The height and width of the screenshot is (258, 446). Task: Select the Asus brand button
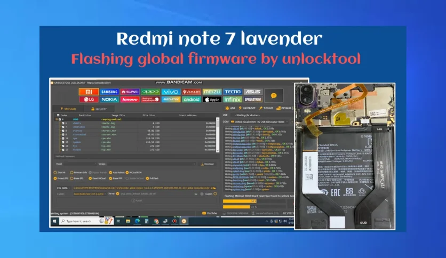click(x=253, y=92)
